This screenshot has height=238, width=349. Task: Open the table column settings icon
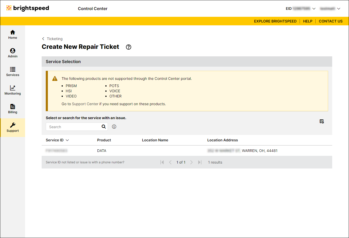click(x=322, y=121)
